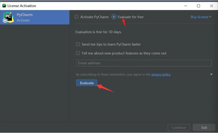Select the Activate PyCharm radio button
The width and height of the screenshot is (218, 133).
(x=77, y=17)
